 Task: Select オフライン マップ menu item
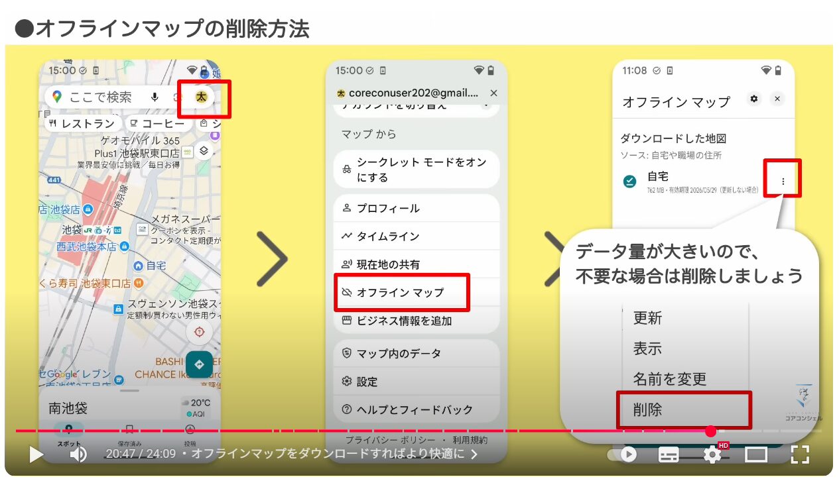[401, 292]
